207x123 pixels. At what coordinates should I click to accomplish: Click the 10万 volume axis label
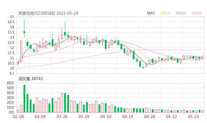10,107
